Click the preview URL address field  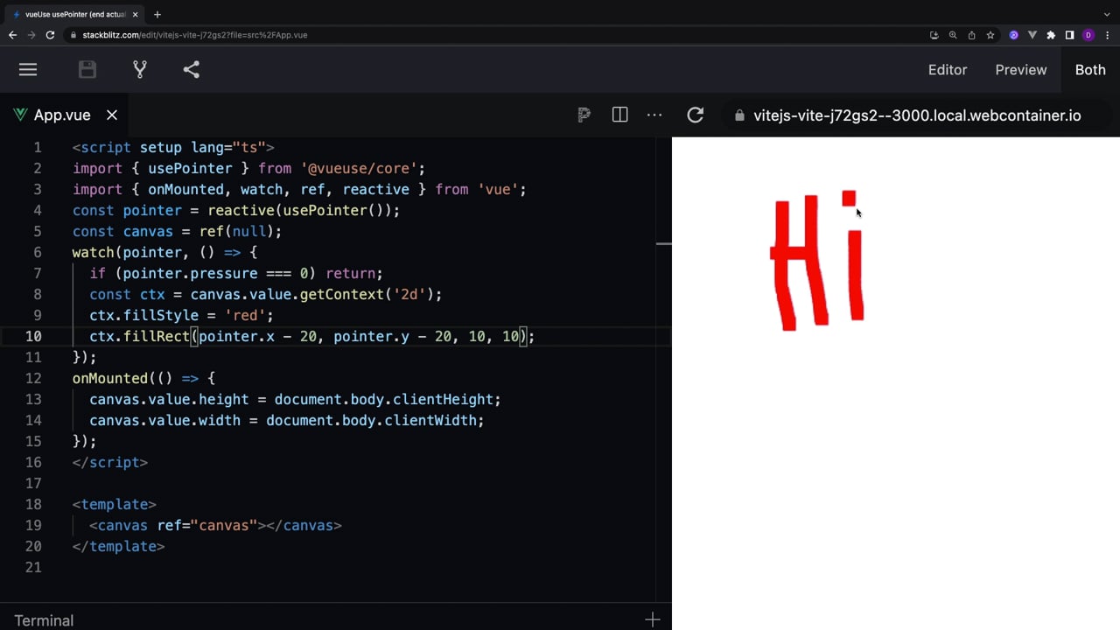tap(917, 115)
